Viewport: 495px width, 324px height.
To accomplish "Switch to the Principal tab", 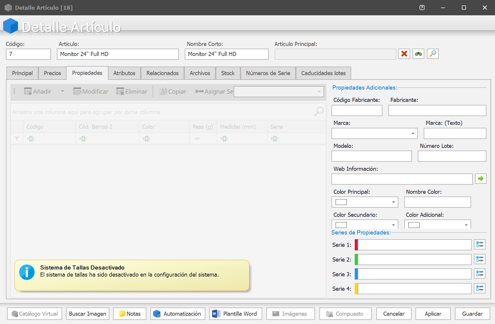I will (x=22, y=73).
